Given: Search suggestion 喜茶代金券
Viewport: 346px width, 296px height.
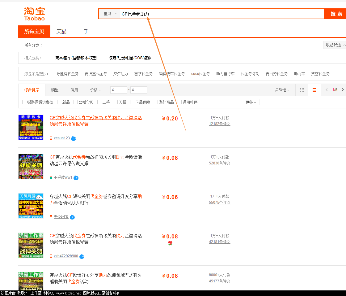Looking at the screenshot, I should [143, 74].
